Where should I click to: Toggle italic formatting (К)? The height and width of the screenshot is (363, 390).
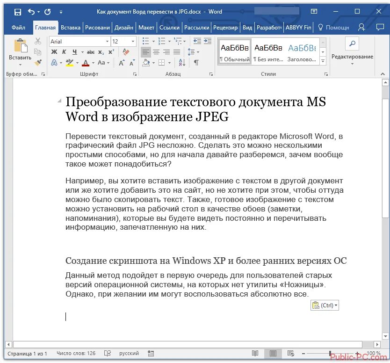[x=64, y=52]
